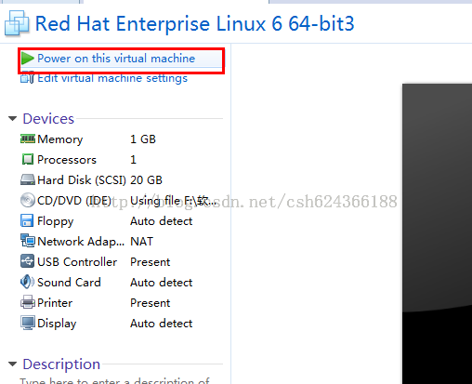
Task: Select the Processors device icon
Action: (x=28, y=159)
